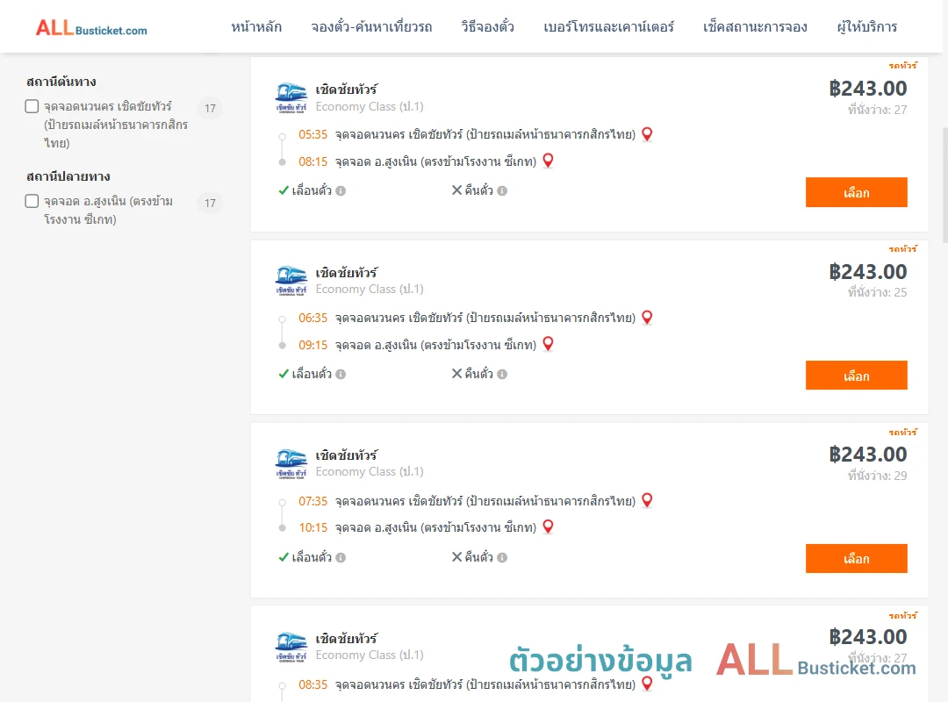This screenshot has width=948, height=702.
Task: Select the 05:35 departure trip
Action: click(856, 192)
